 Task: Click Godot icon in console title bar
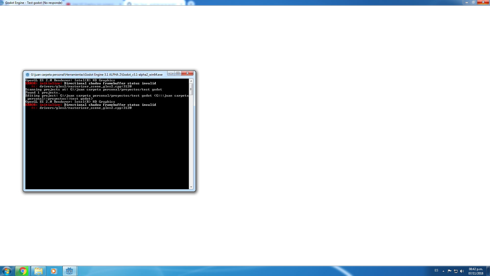28,75
